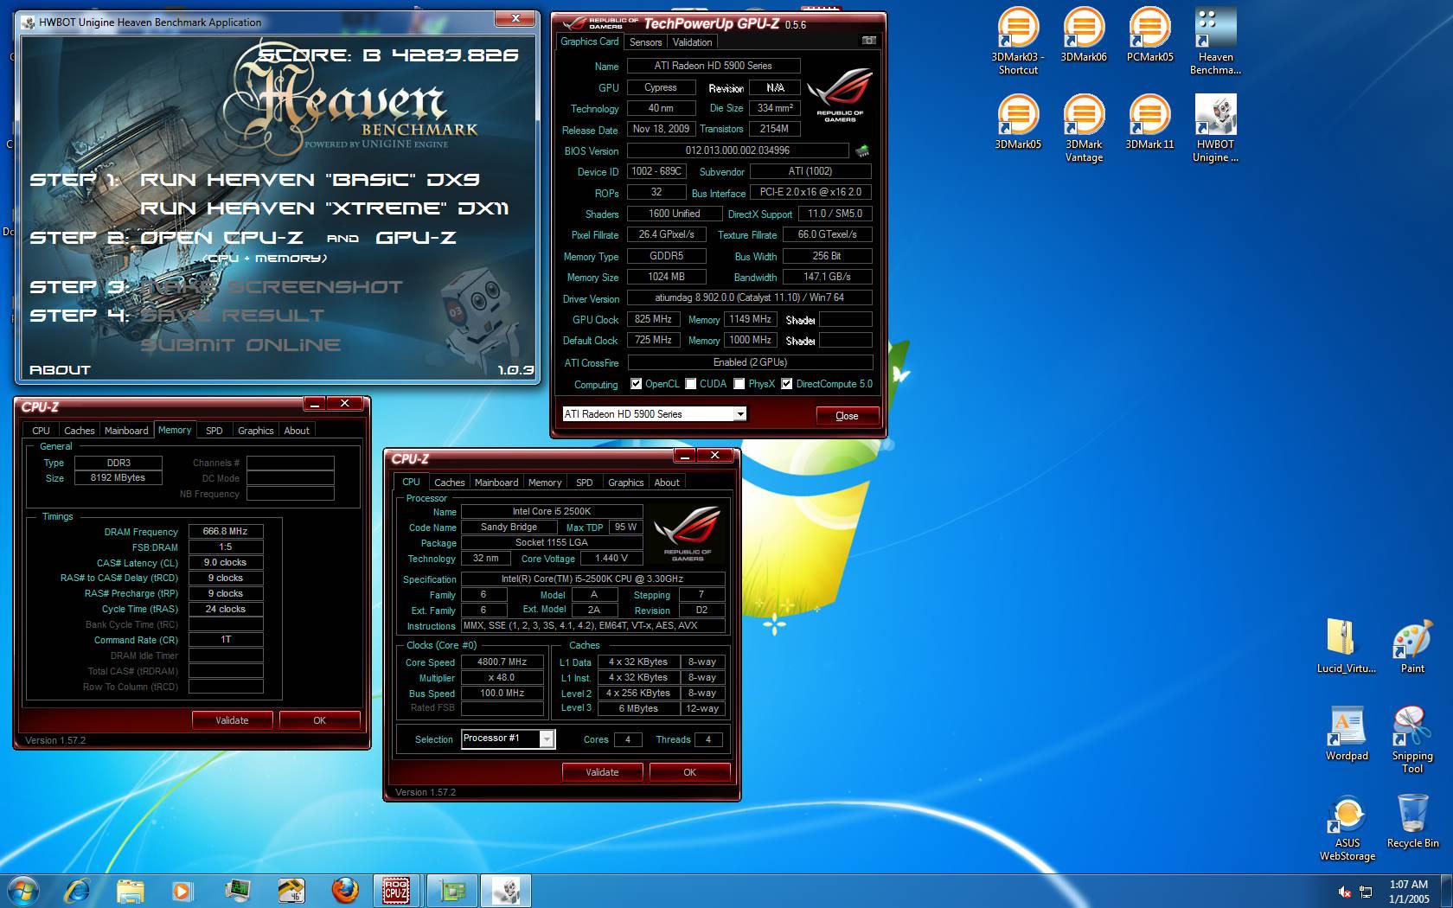The image size is (1453, 908).
Task: Click OK in memory CPU-Z window
Action: point(319,720)
